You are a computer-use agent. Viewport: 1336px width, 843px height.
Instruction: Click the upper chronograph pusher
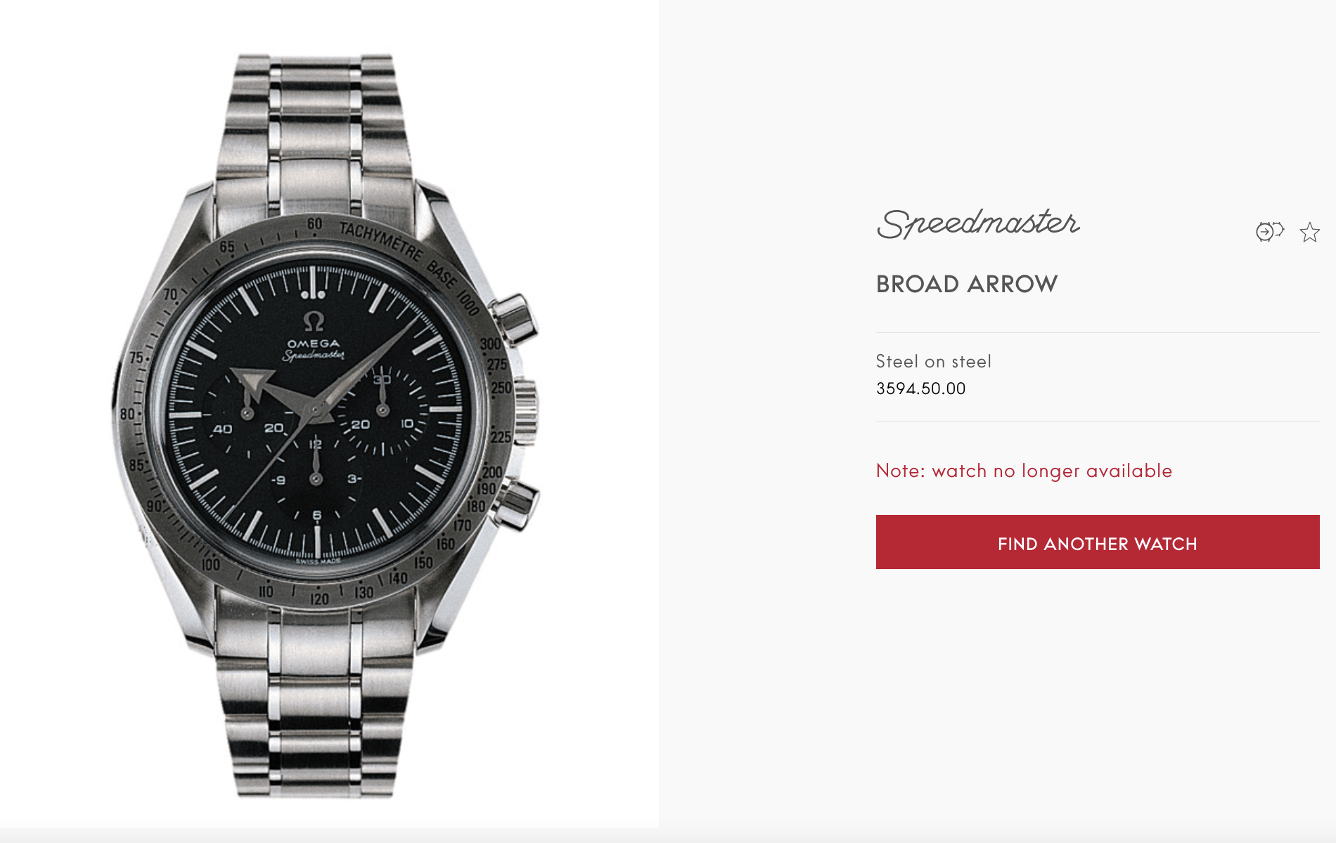point(514,318)
